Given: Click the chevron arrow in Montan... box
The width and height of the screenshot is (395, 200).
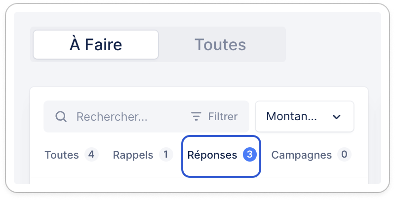Looking at the screenshot, I should [x=337, y=117].
